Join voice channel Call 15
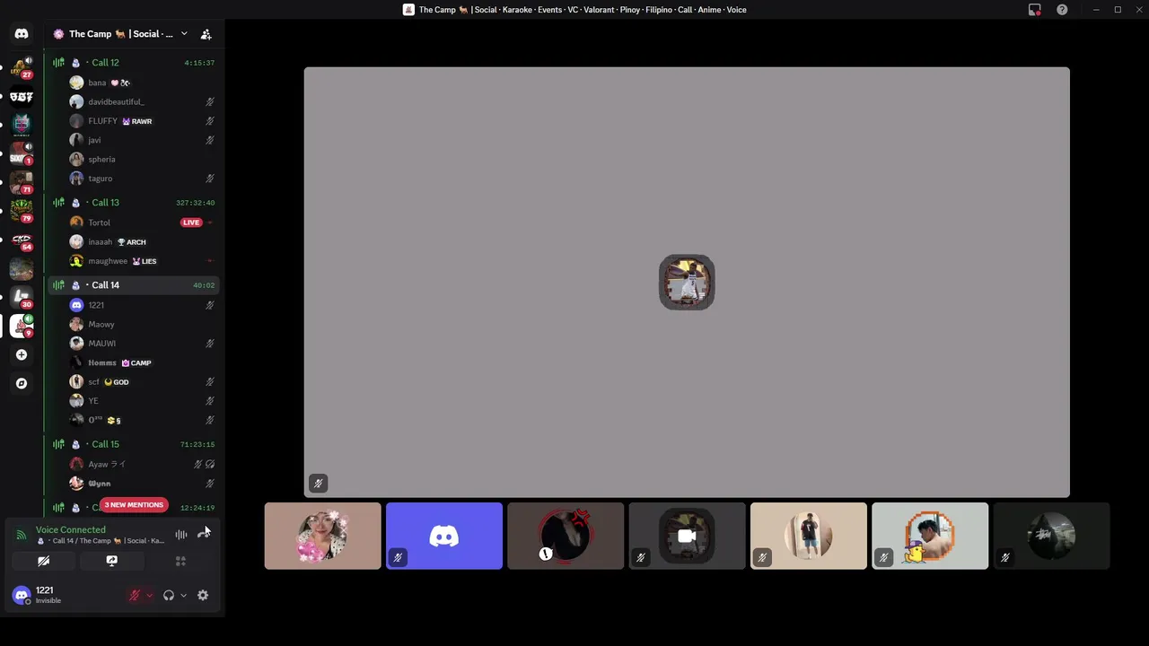Viewport: 1149px width, 646px height. (105, 444)
